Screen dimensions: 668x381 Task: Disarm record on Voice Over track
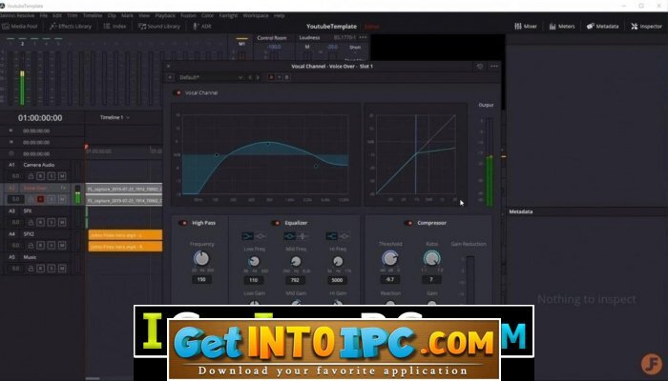coord(40,199)
